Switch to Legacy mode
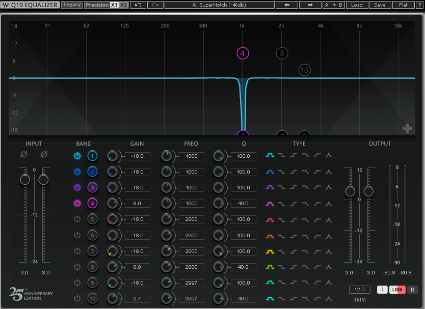This screenshot has height=309, width=425. coord(72,5)
